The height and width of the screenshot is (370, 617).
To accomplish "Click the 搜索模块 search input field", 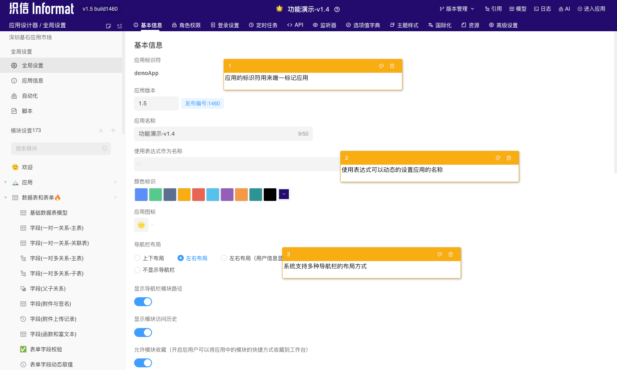I will [61, 148].
